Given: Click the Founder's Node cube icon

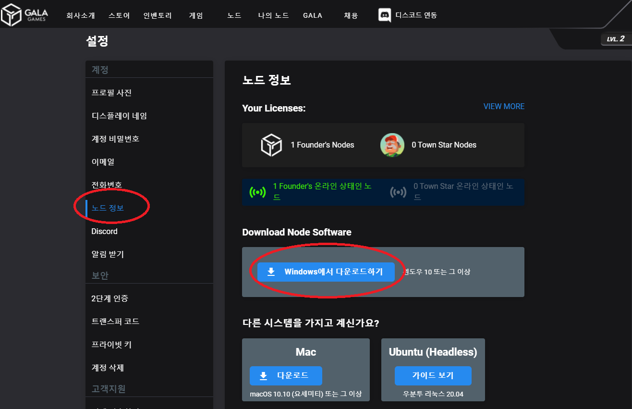Looking at the screenshot, I should [271, 145].
